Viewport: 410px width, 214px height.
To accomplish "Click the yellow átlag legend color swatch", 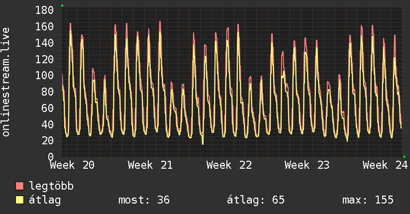I will (19, 200).
